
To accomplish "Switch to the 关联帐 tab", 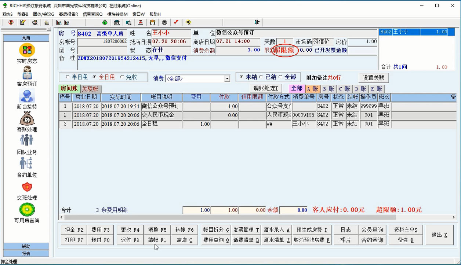I will 90,89.
